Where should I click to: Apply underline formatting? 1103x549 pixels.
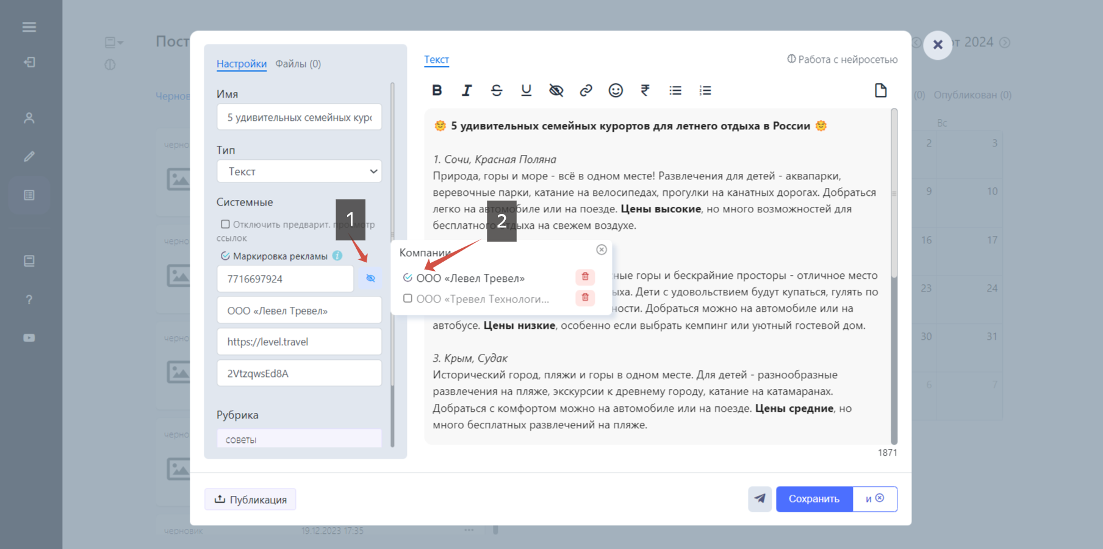coord(526,90)
